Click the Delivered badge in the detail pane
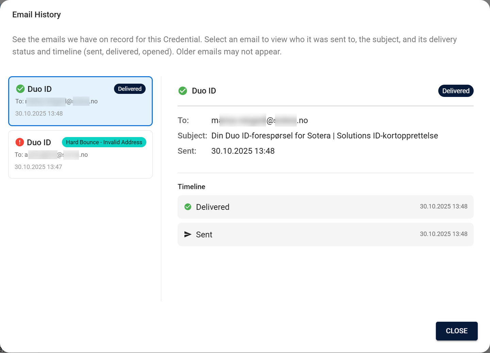 [x=456, y=91]
